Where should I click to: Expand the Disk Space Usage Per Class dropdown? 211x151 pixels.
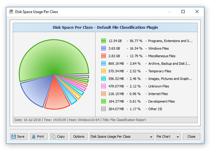point(122,136)
